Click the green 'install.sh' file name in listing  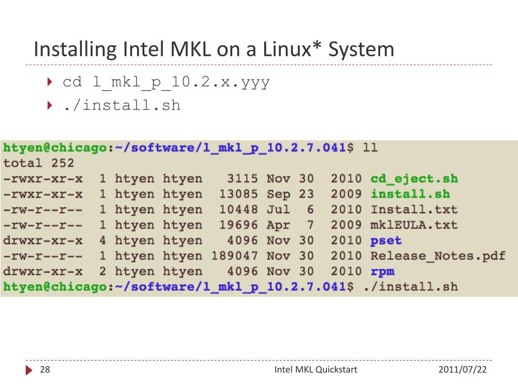pyautogui.click(x=410, y=194)
